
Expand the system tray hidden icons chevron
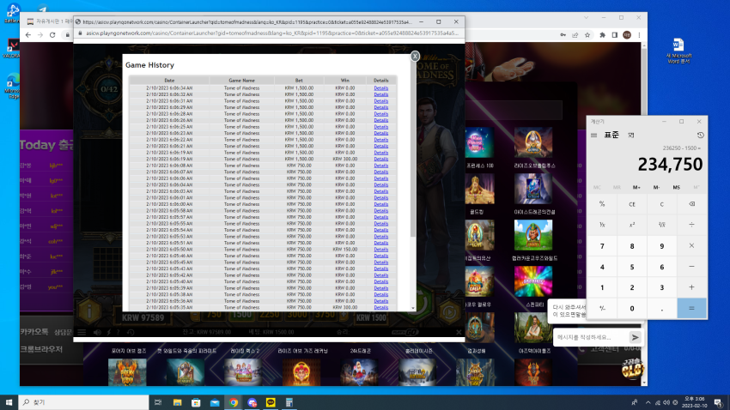[x=648, y=402]
